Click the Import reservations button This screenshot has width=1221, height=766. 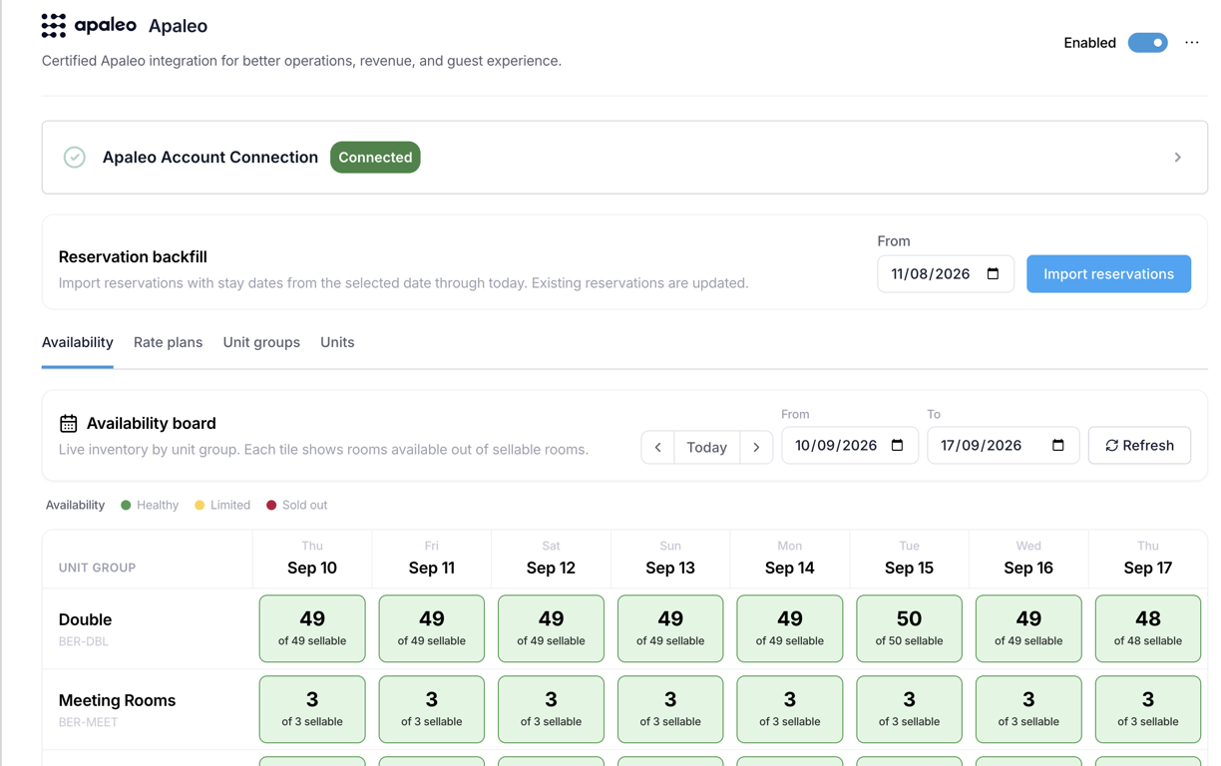point(1108,274)
